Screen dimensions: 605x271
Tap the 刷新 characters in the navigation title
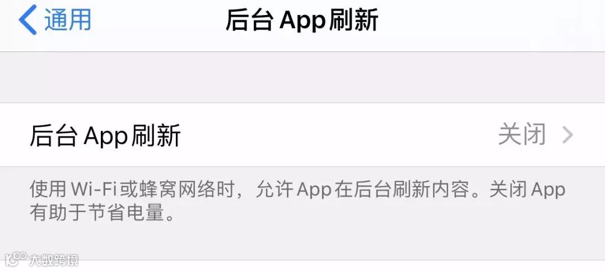(354, 20)
